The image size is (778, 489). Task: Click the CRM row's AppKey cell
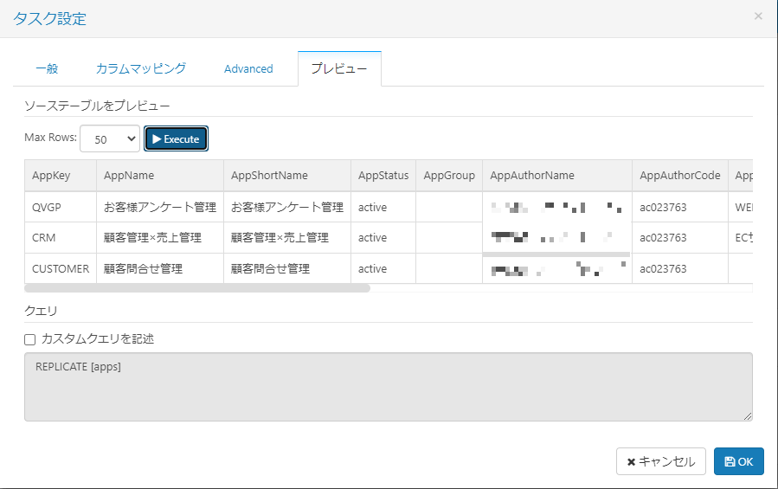tap(43, 237)
